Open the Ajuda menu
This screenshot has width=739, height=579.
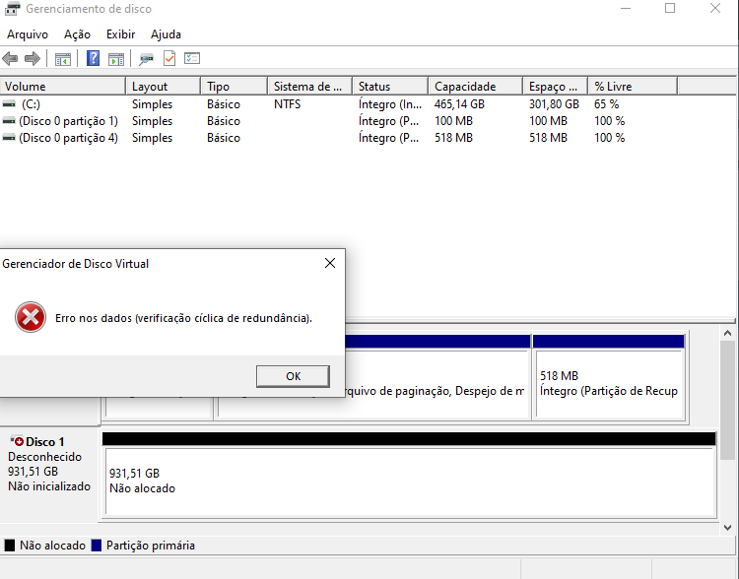pos(166,34)
